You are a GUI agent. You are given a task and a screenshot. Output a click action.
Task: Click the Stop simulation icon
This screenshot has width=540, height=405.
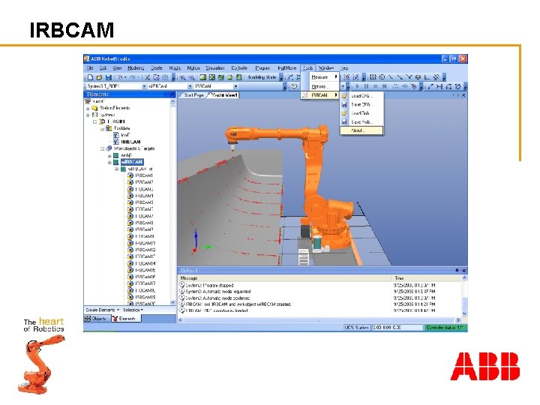click(x=375, y=86)
